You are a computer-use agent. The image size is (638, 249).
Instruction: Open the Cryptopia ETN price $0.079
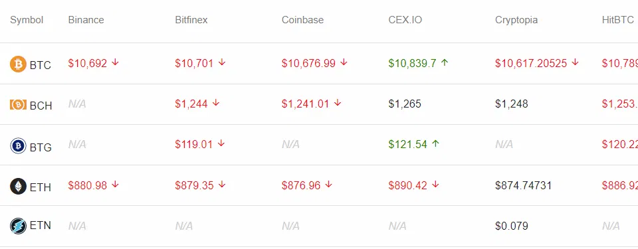click(x=512, y=226)
